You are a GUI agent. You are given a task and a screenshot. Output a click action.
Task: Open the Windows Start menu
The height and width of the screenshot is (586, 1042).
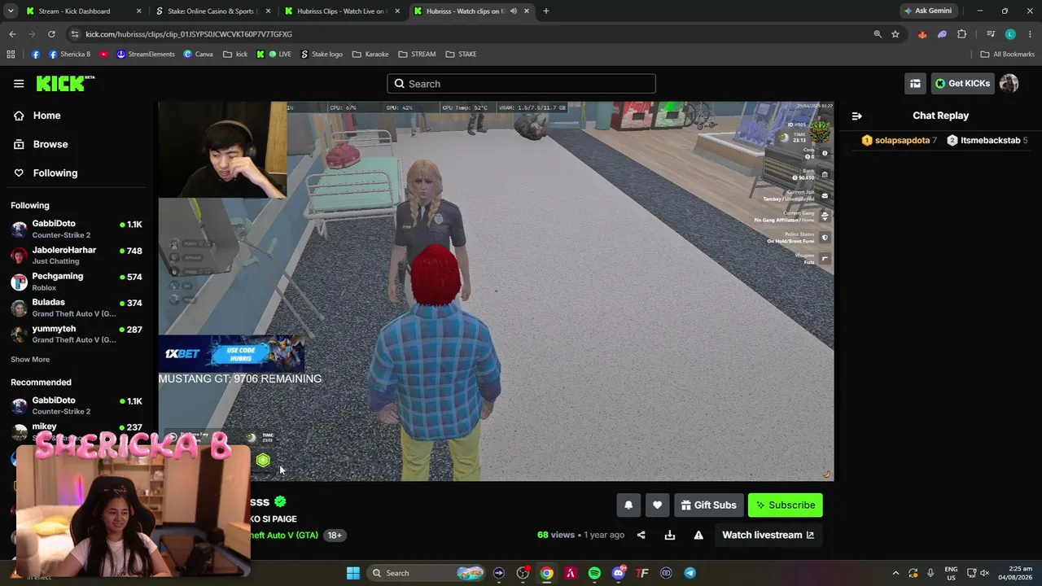[x=352, y=573]
